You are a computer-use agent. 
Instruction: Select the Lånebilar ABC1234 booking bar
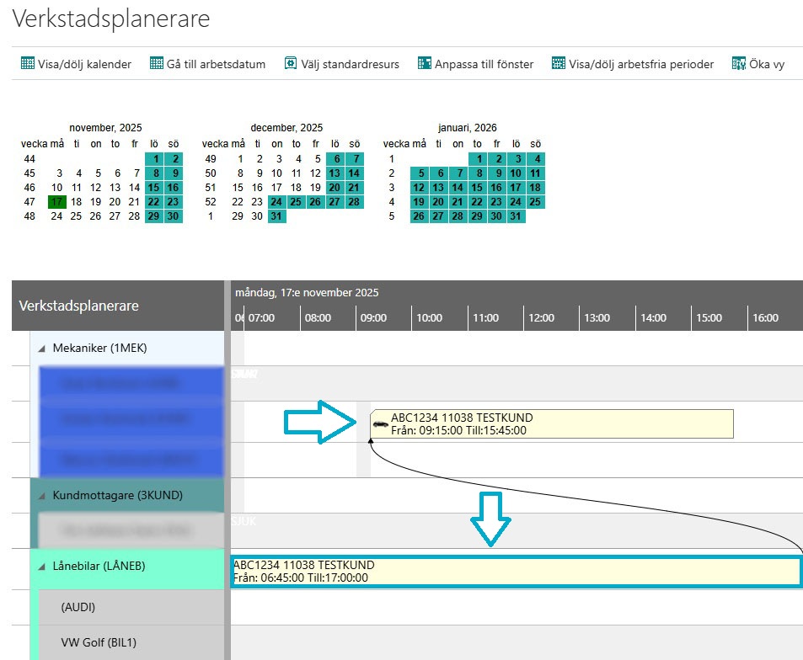[x=516, y=571]
